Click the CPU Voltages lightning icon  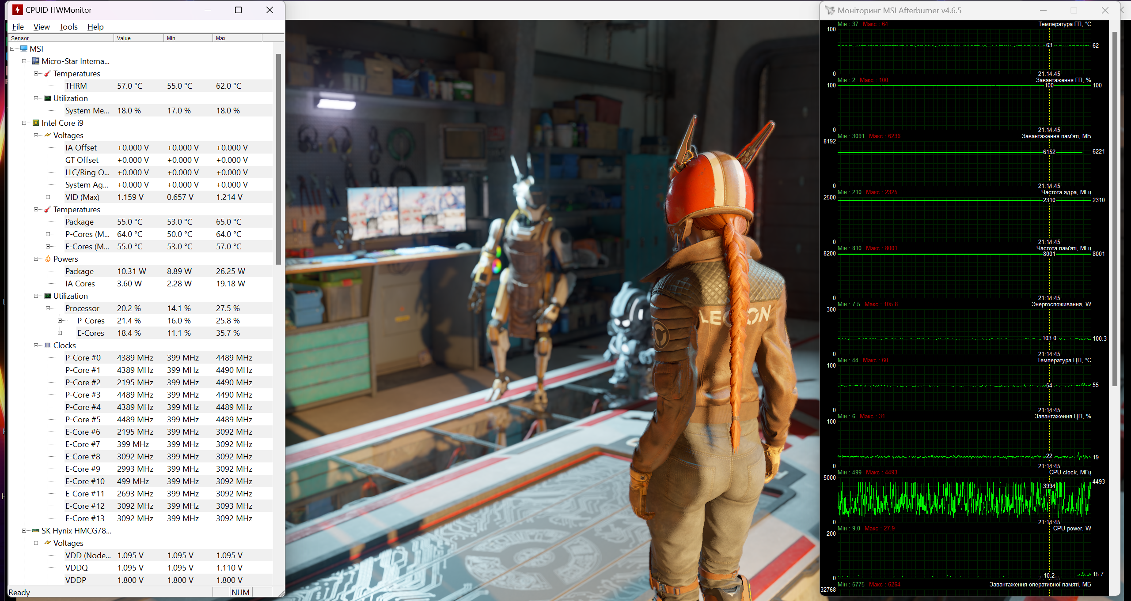pyautogui.click(x=48, y=135)
